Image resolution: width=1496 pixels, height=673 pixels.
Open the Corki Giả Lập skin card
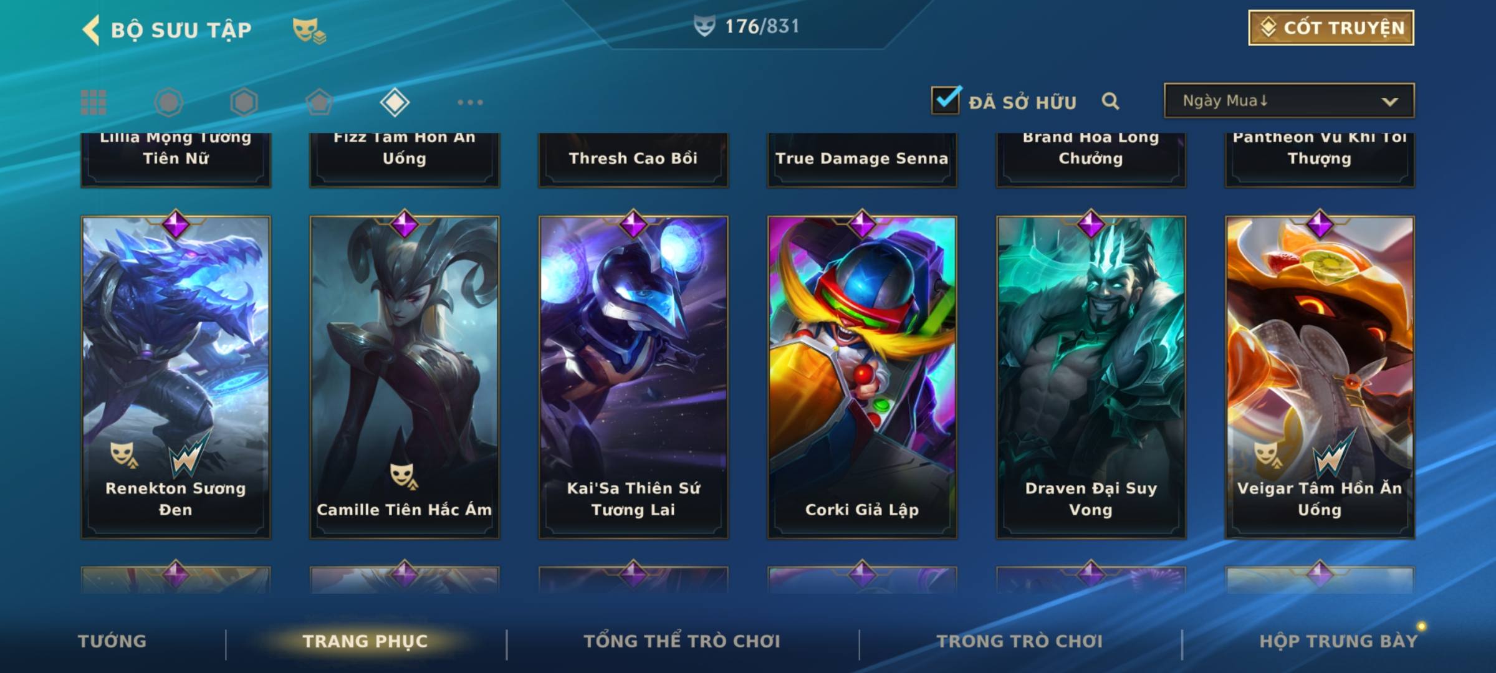point(862,376)
